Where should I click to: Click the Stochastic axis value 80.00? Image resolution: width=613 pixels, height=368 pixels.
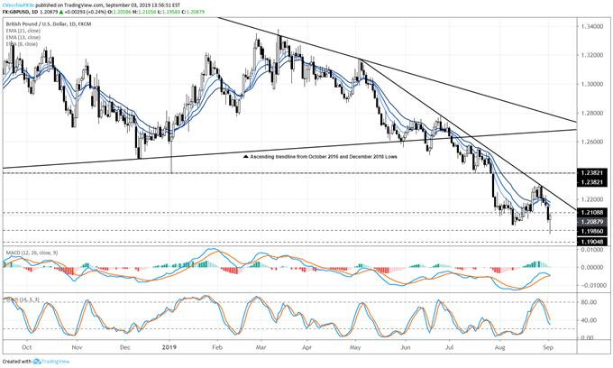tap(590, 302)
